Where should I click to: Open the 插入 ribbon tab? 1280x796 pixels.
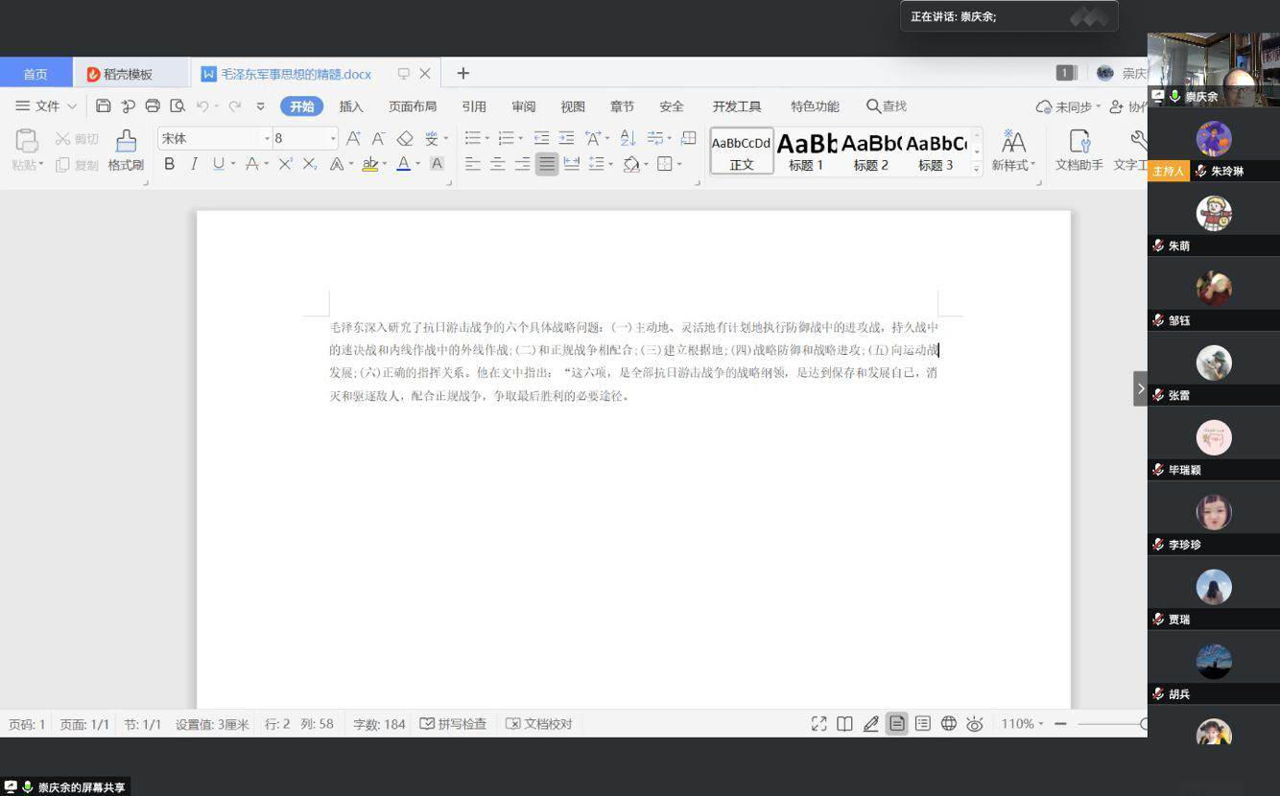[x=351, y=106]
